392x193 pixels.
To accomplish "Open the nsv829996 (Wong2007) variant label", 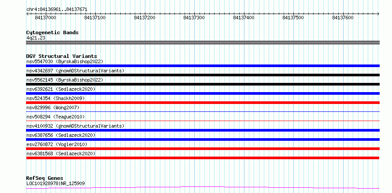I will pos(53,107).
